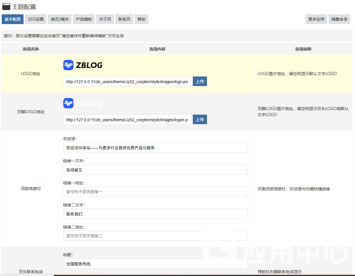Click the 页头联系电话 row label

click(x=31, y=272)
